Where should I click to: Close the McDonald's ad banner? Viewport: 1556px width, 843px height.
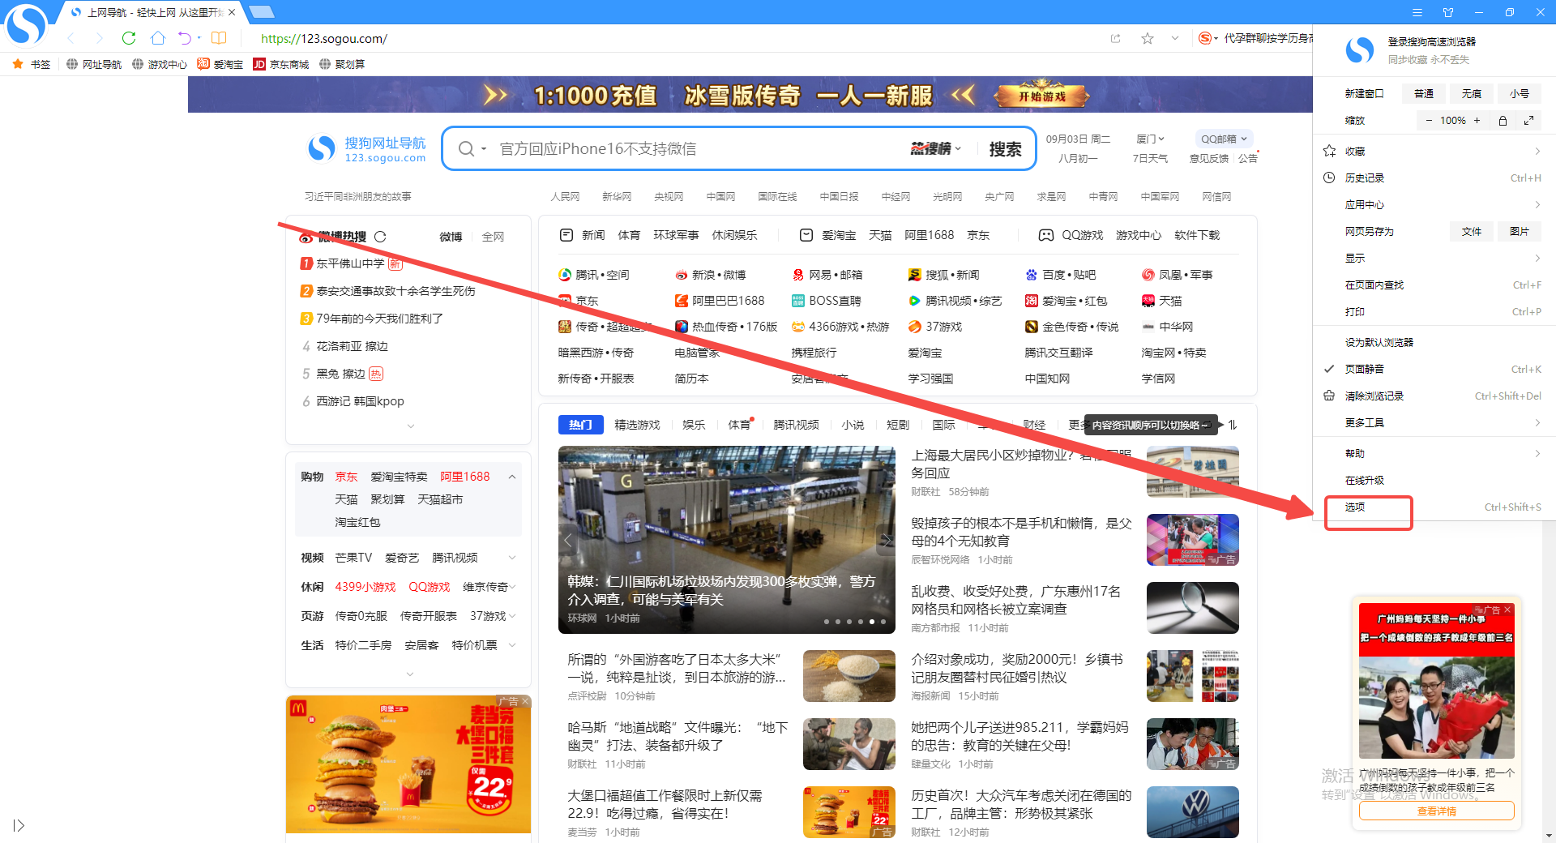coord(525,701)
